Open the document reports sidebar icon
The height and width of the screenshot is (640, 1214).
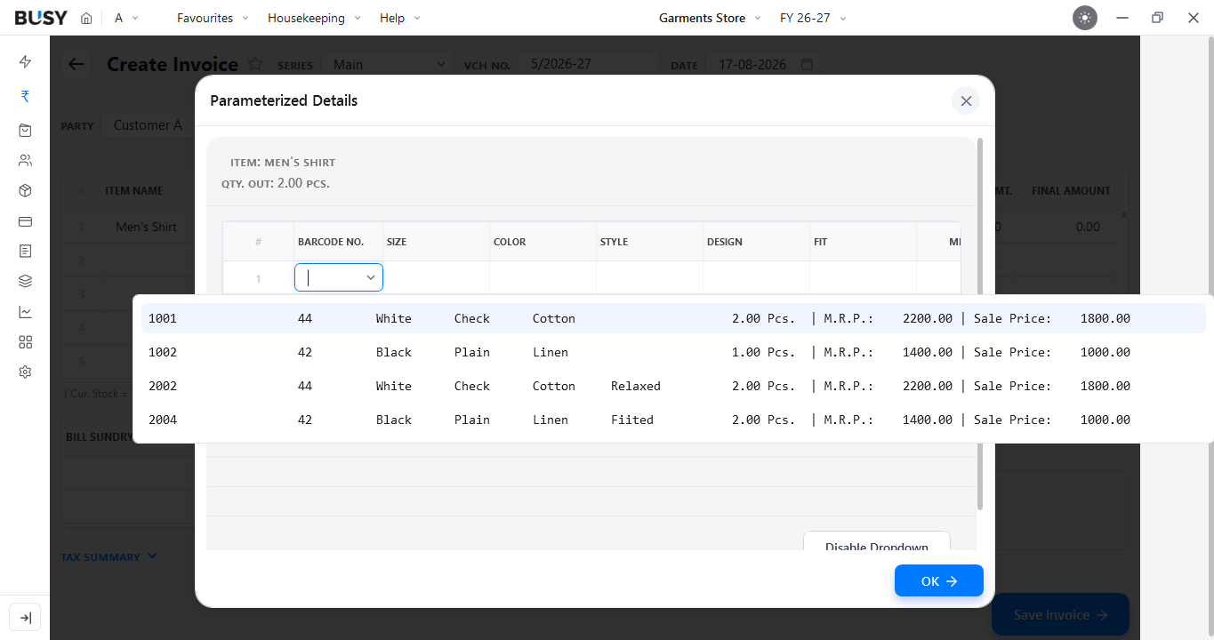(25, 251)
